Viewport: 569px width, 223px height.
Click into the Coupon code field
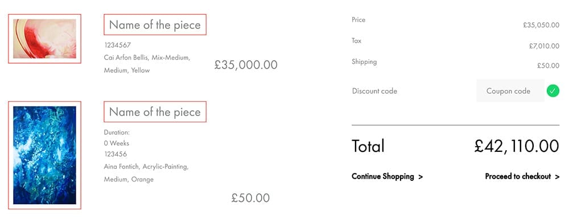510,90
